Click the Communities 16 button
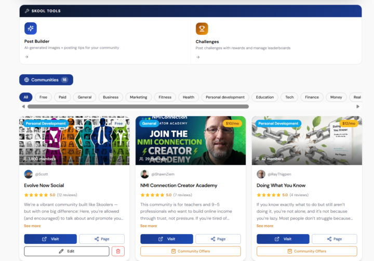Screen dimensions: 374x261 46,80
